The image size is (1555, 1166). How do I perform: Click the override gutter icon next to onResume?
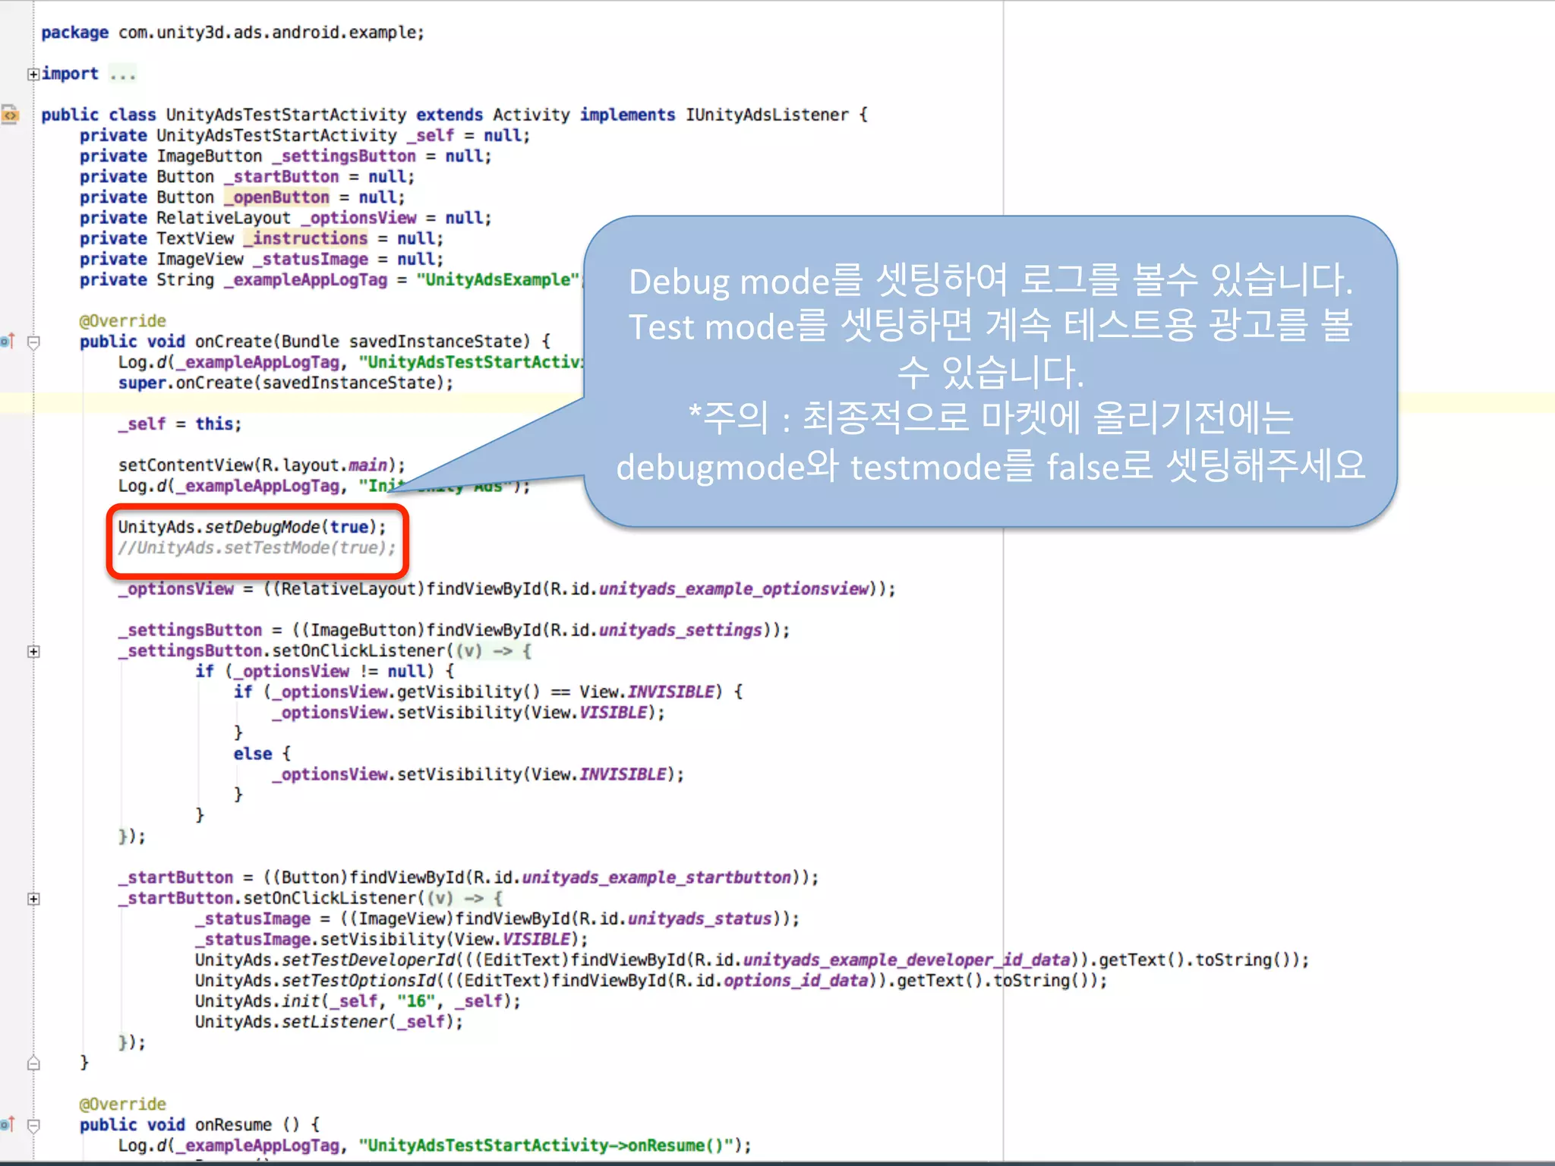[8, 1125]
